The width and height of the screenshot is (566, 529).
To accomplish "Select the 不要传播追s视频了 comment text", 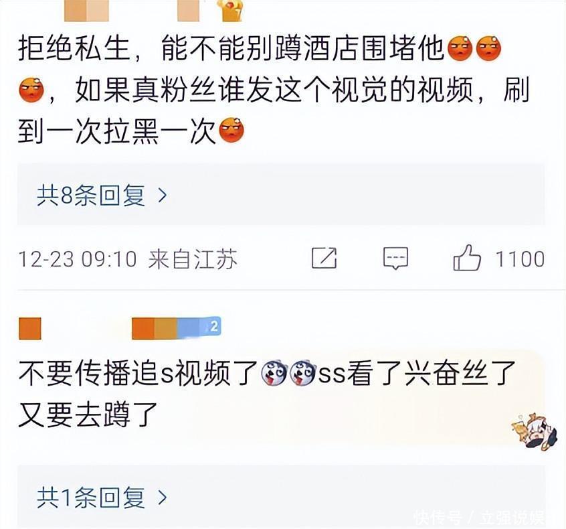I will [x=266, y=393].
